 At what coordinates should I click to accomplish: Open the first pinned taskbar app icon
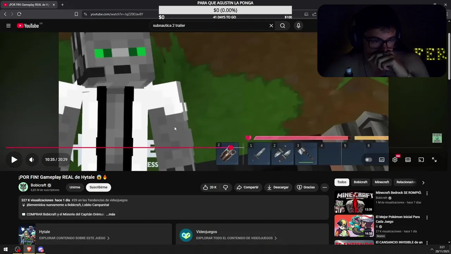point(17,249)
